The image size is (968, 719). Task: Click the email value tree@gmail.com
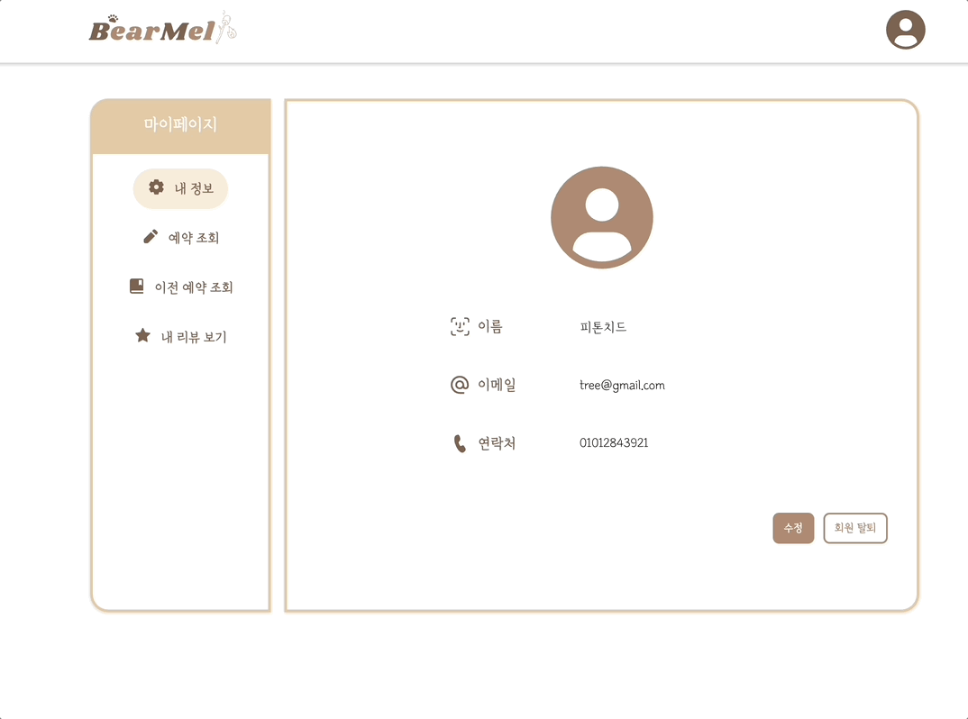pyautogui.click(x=622, y=385)
